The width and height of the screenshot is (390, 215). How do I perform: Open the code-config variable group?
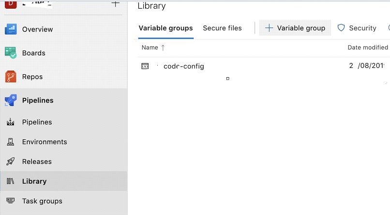point(183,66)
